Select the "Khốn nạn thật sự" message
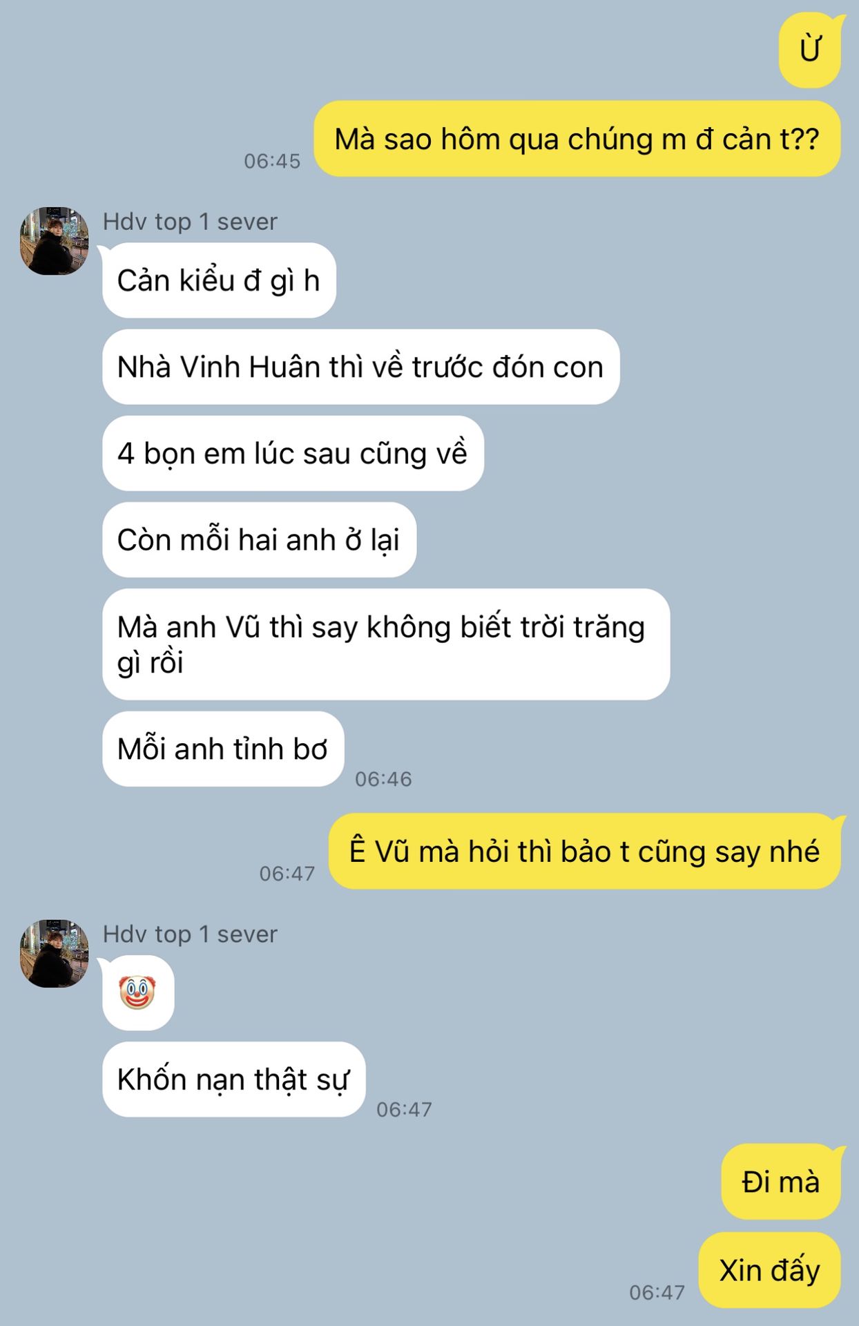 coord(233,1079)
